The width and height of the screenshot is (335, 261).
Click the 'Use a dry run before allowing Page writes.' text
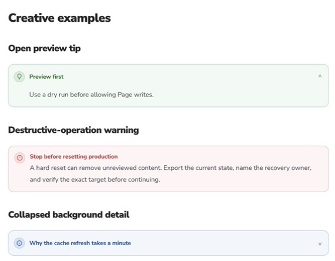(x=92, y=95)
